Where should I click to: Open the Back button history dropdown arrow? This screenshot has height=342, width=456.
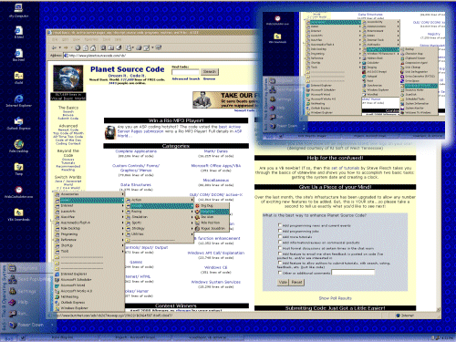pos(60,47)
